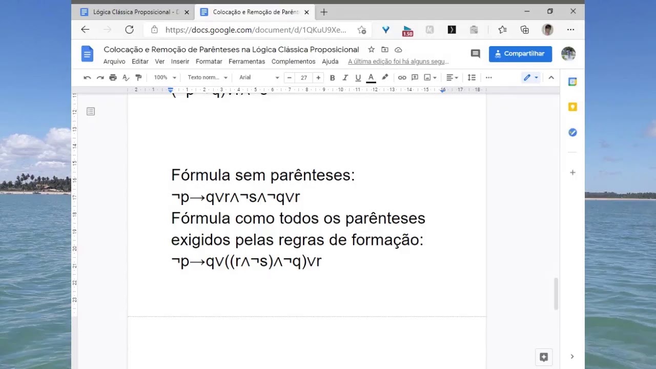Open the text alignment dropdown
This screenshot has width=656, height=369.
(x=452, y=77)
